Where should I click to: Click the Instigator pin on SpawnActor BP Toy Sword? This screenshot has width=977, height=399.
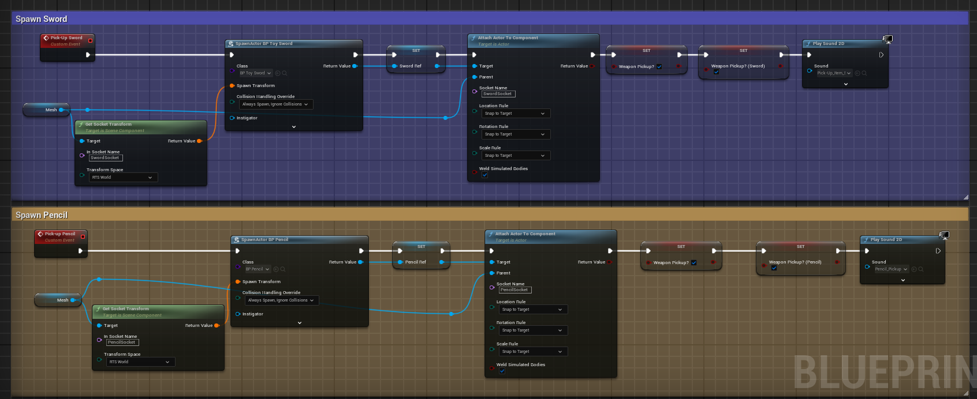pyautogui.click(x=232, y=118)
